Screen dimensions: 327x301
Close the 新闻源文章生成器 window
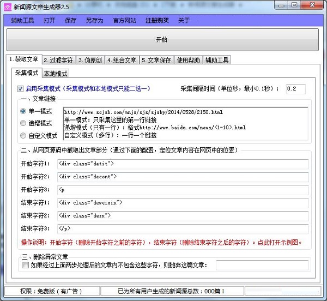[x=312, y=5]
